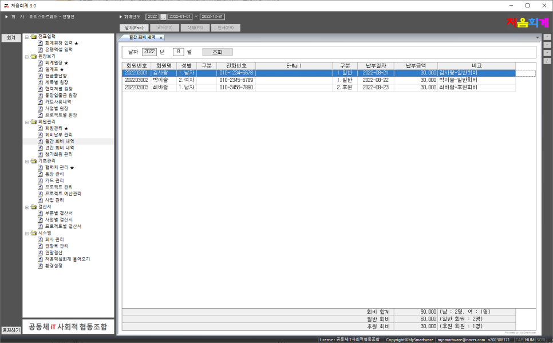Viewport: 553px width, 343px height.
Task: Click the 처음회계 colorful logo
Action: [x=527, y=22]
